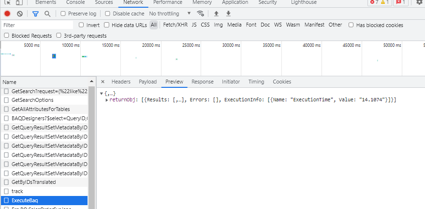Click the red error count badge

coord(375,2)
